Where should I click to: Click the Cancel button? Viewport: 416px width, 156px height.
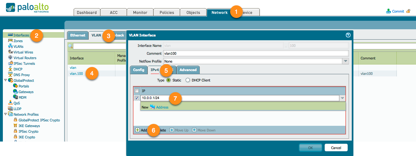tap(336, 148)
